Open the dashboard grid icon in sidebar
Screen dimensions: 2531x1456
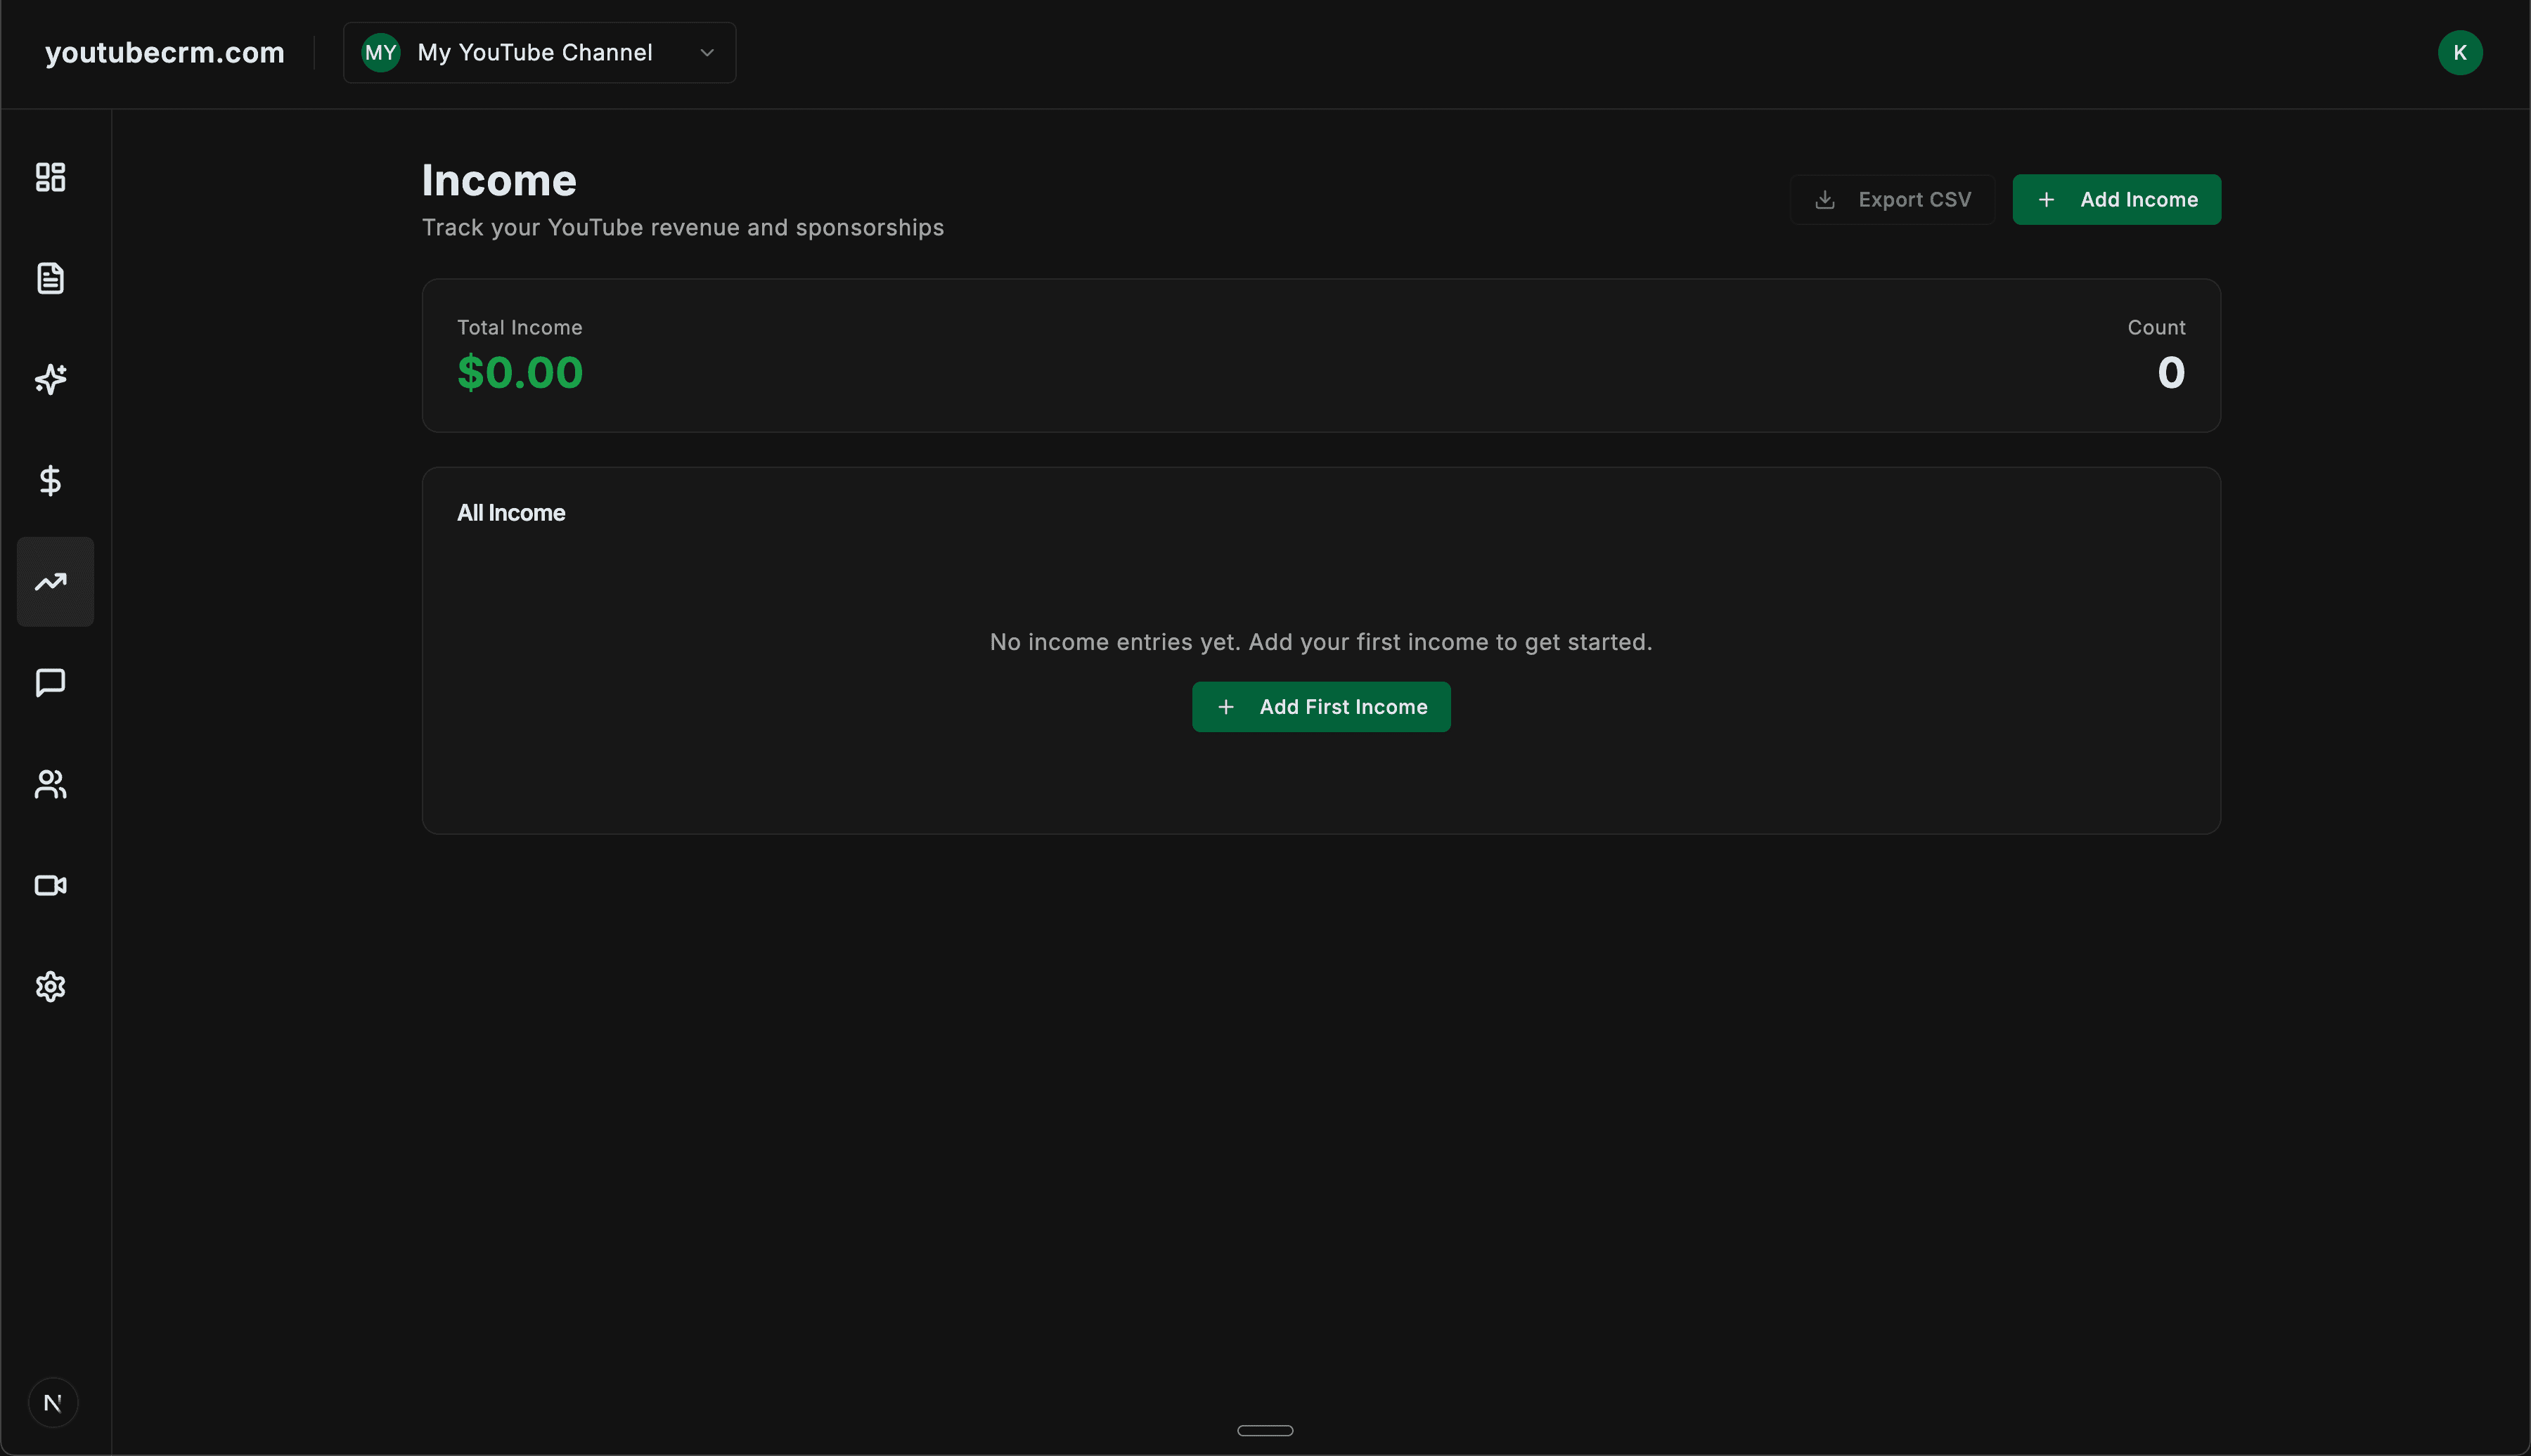(50, 177)
